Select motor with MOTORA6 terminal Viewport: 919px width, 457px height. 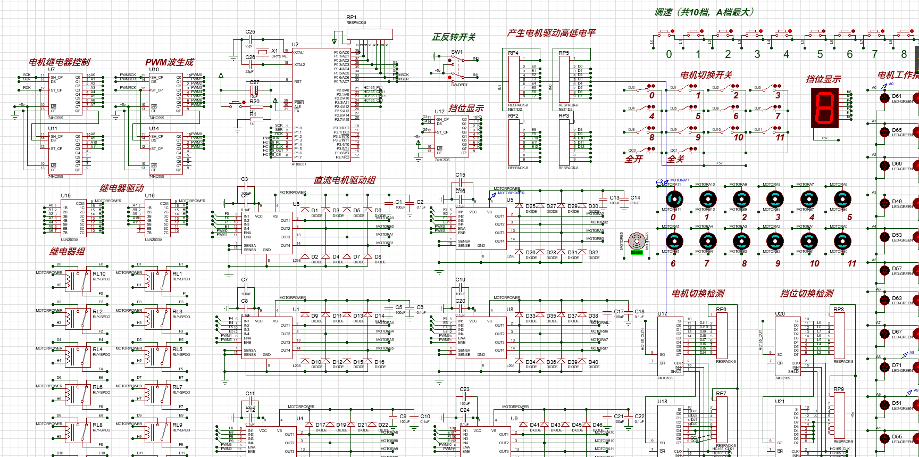click(842, 200)
